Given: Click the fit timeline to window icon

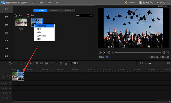Looking at the screenshot, I should 137,63.
